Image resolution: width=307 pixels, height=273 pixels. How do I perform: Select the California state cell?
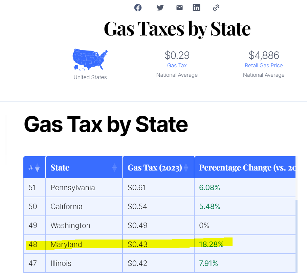[66, 206]
